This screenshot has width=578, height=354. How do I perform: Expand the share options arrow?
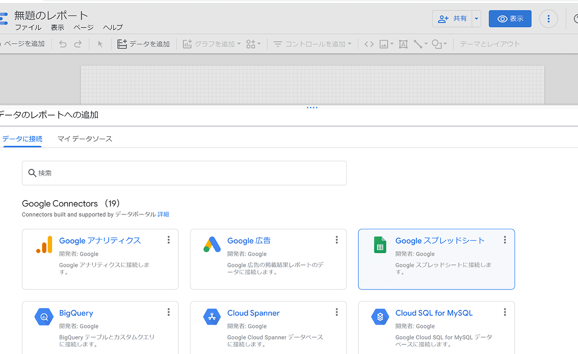(477, 19)
